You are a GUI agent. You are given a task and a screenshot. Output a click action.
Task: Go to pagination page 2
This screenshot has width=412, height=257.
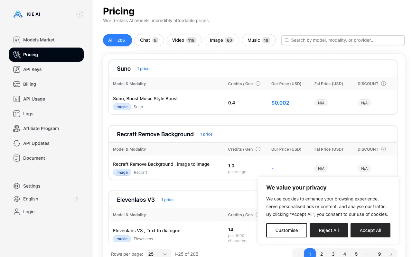coord(322,254)
